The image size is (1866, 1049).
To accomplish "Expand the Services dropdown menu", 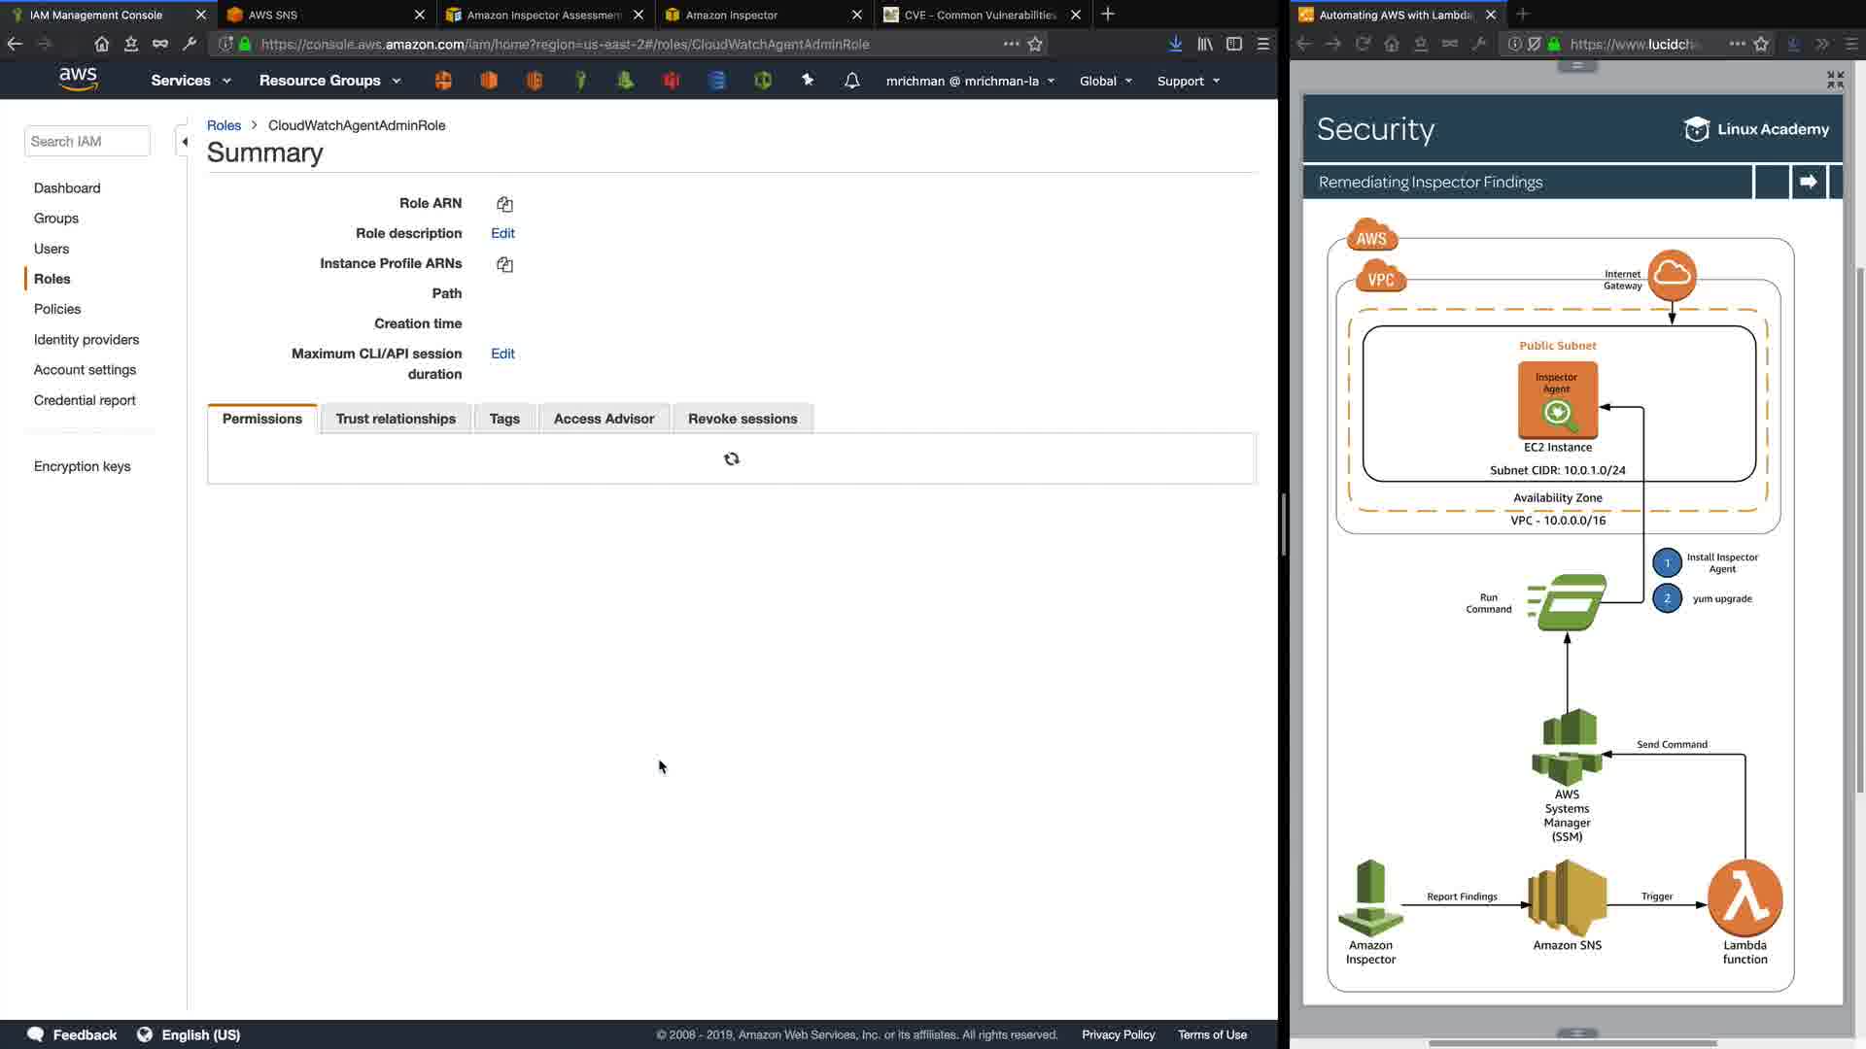I will [190, 81].
